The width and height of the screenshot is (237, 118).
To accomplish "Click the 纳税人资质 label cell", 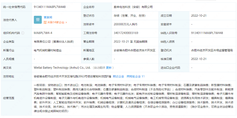I will tap(174, 42).
